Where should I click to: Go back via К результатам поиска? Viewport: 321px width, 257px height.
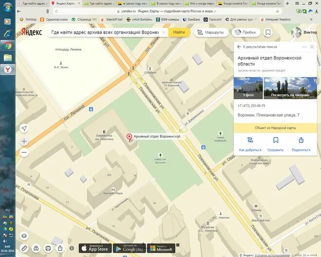pyautogui.click(x=257, y=47)
